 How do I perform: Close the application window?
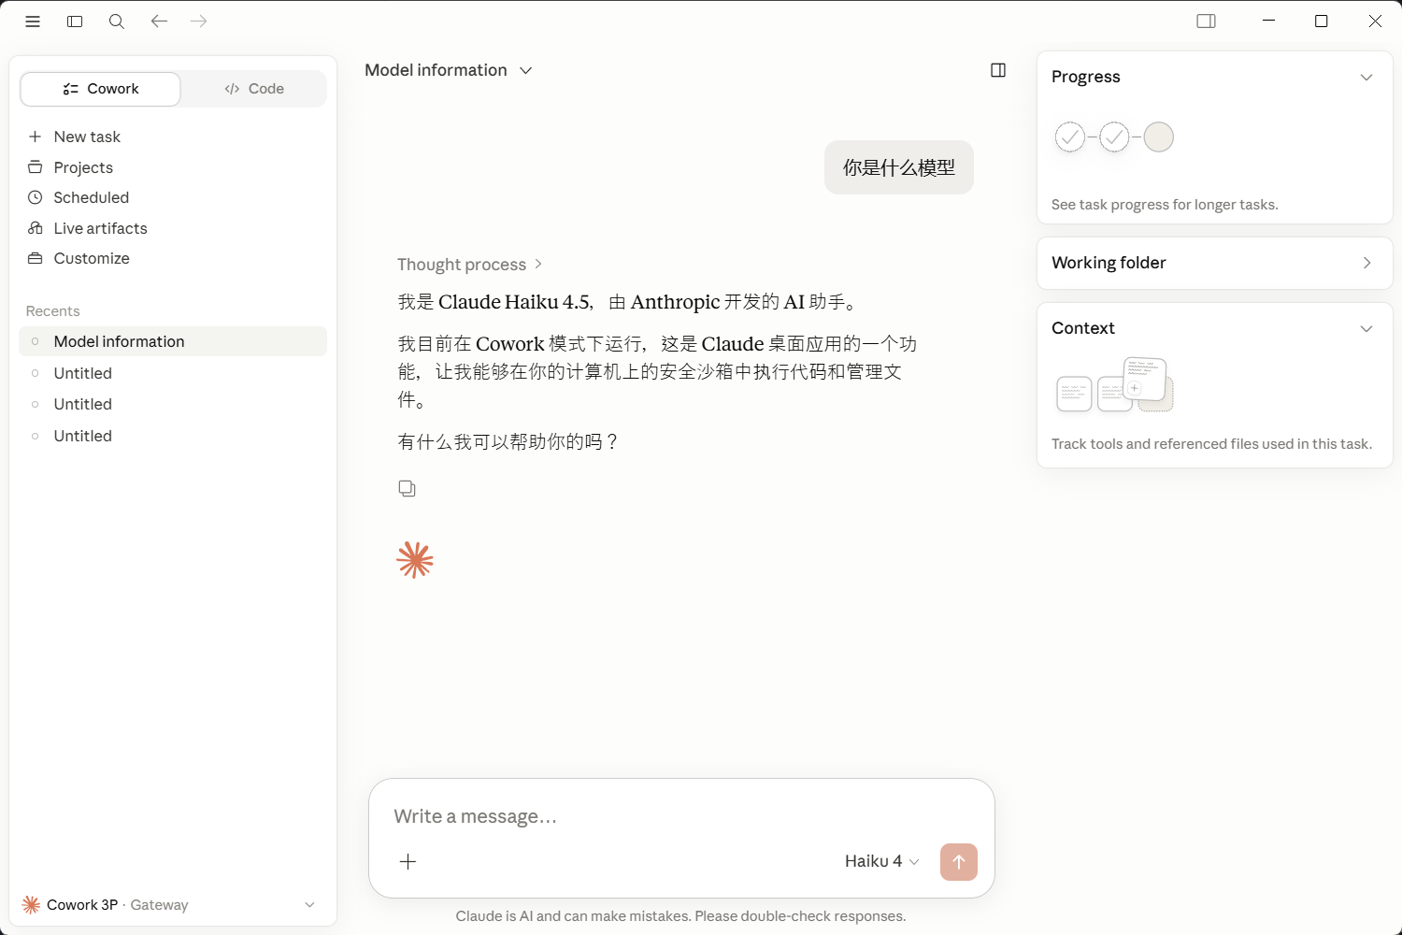(x=1375, y=21)
